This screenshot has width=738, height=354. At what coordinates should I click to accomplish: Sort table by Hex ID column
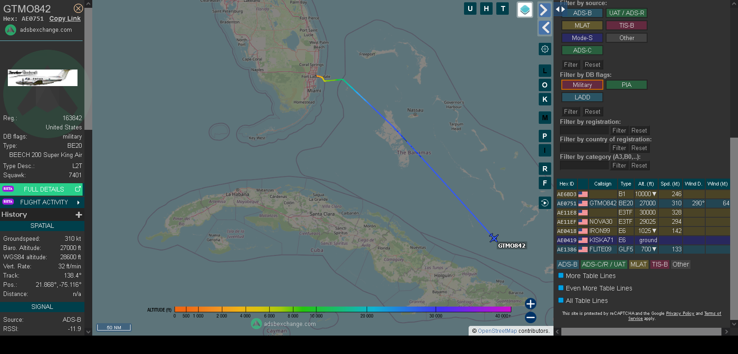[567, 184]
